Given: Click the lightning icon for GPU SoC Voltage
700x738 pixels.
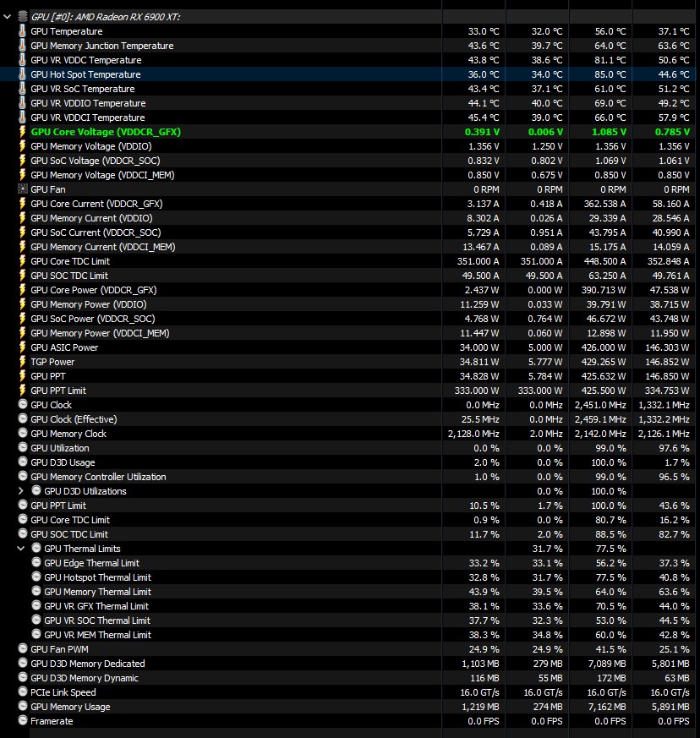Looking at the screenshot, I should [x=22, y=161].
